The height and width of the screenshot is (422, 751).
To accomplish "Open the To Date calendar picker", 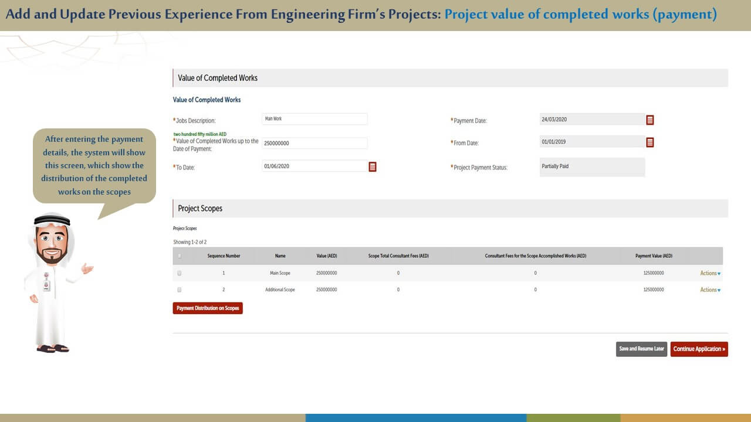I will [372, 167].
